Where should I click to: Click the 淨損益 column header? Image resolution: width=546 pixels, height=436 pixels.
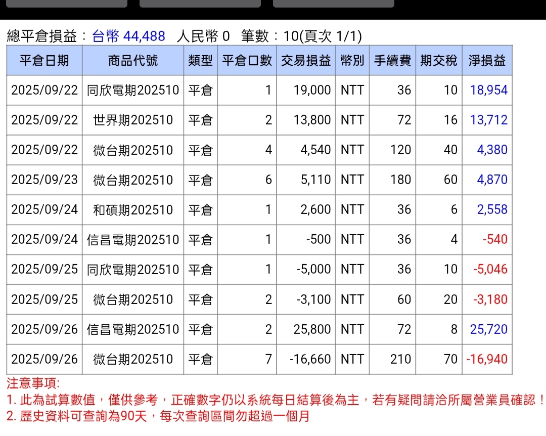(487, 61)
